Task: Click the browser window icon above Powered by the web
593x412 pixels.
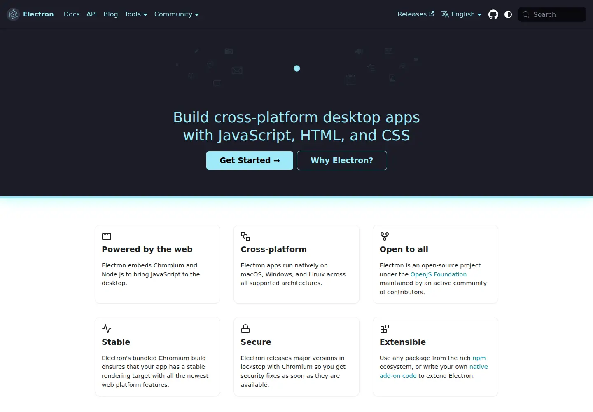Action: tap(107, 236)
